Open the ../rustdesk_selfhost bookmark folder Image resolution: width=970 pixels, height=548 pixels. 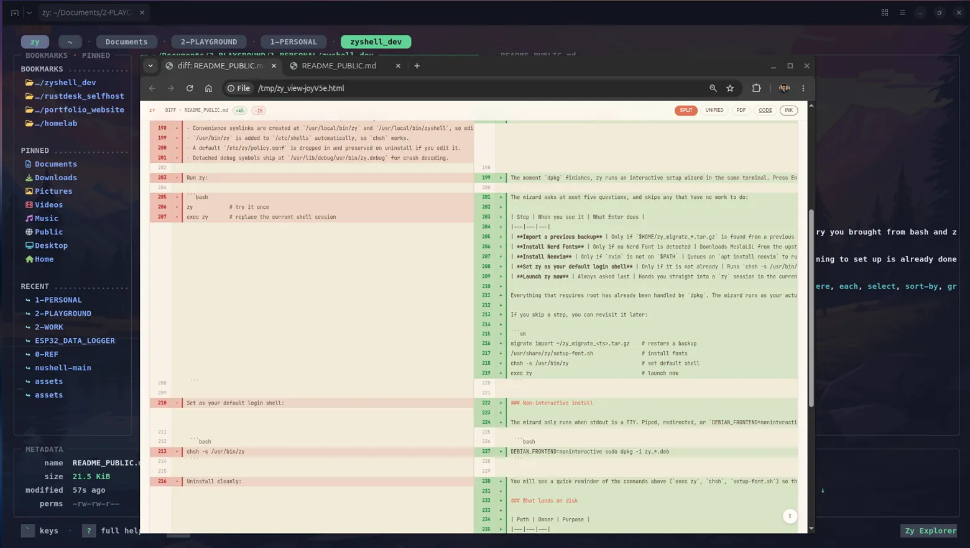[x=75, y=96]
